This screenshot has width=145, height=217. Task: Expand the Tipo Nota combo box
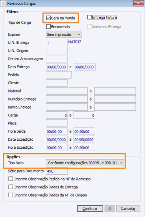click(85, 163)
